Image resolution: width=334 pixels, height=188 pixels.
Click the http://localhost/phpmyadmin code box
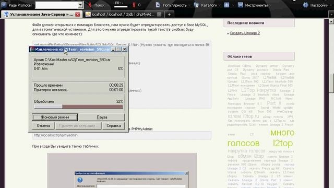pos(122,135)
